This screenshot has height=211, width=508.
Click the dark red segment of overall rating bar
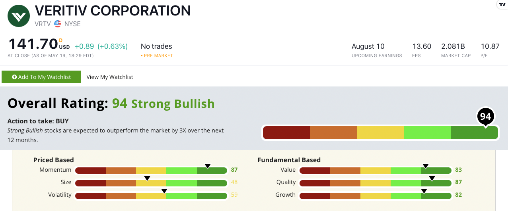pyautogui.click(x=287, y=132)
